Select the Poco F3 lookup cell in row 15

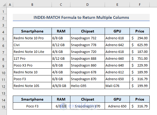32,106
